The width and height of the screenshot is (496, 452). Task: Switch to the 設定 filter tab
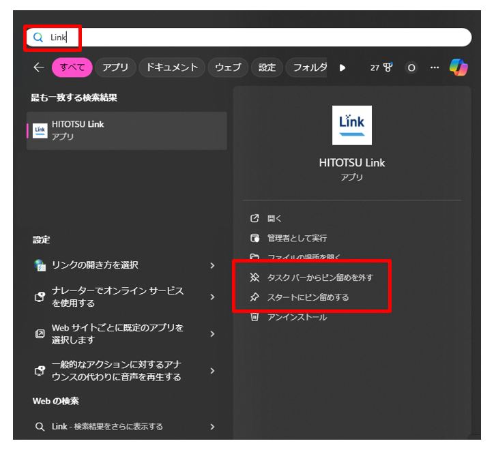(x=267, y=67)
